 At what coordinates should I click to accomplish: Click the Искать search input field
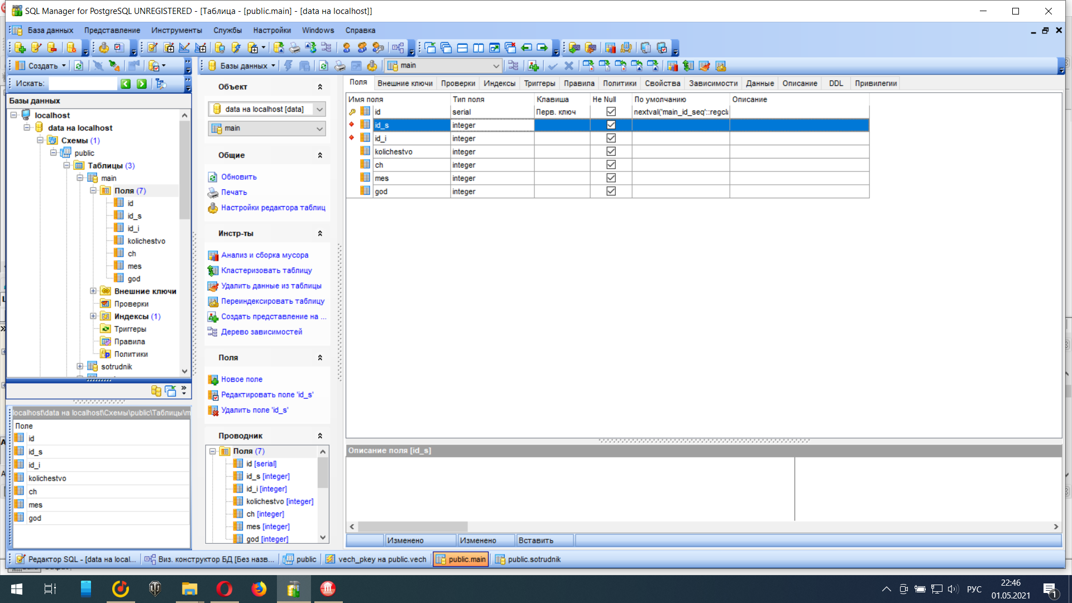(x=83, y=84)
